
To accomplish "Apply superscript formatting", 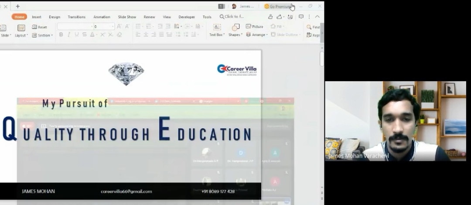I will click(103, 35).
